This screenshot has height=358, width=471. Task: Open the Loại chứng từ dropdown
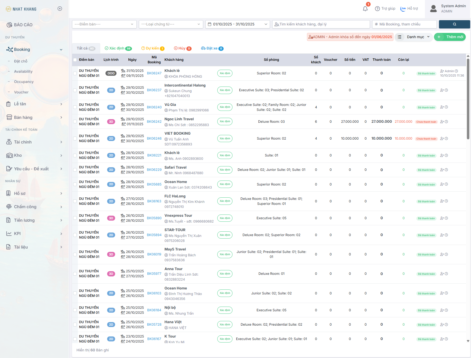point(171,24)
